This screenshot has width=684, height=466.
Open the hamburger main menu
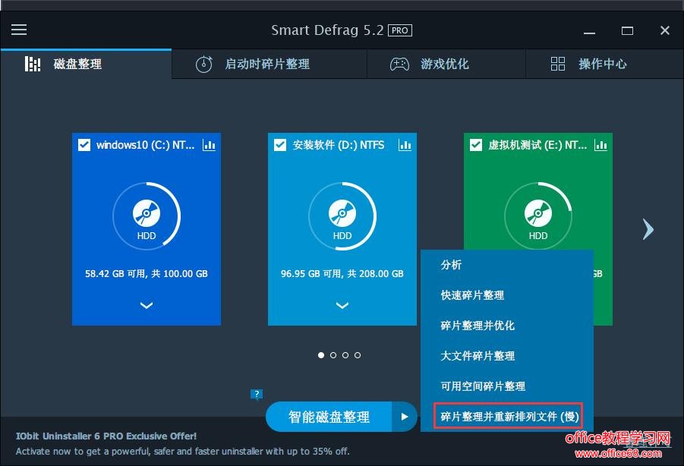pos(19,30)
